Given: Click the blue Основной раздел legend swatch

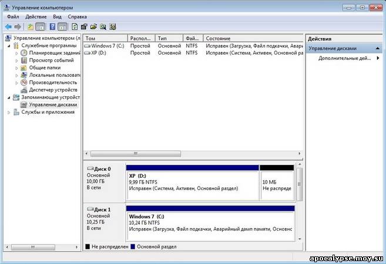Looking at the screenshot, I should tap(133, 246).
